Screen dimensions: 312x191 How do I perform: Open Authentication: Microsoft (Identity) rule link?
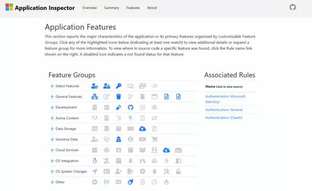tap(225, 99)
